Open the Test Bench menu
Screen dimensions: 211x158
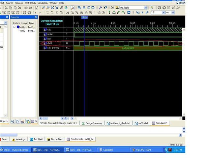30,3
